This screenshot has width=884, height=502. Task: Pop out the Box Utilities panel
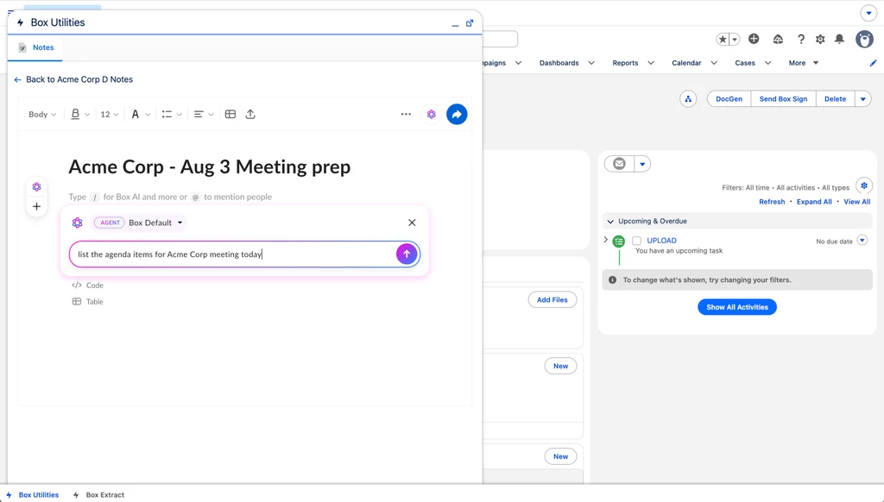pos(469,23)
